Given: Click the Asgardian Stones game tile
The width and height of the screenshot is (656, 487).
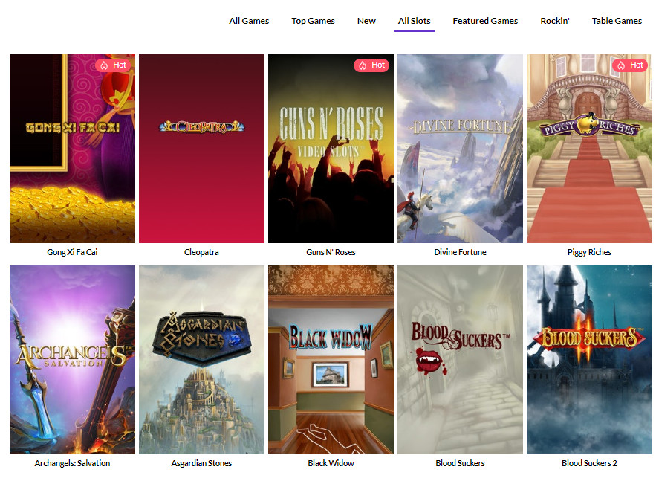Looking at the screenshot, I should 201,359.
